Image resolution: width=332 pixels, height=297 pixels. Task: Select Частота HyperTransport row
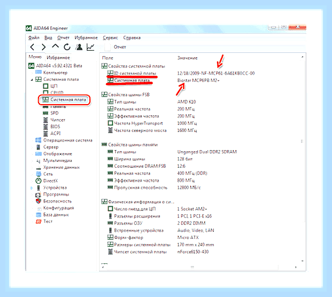click(152, 123)
